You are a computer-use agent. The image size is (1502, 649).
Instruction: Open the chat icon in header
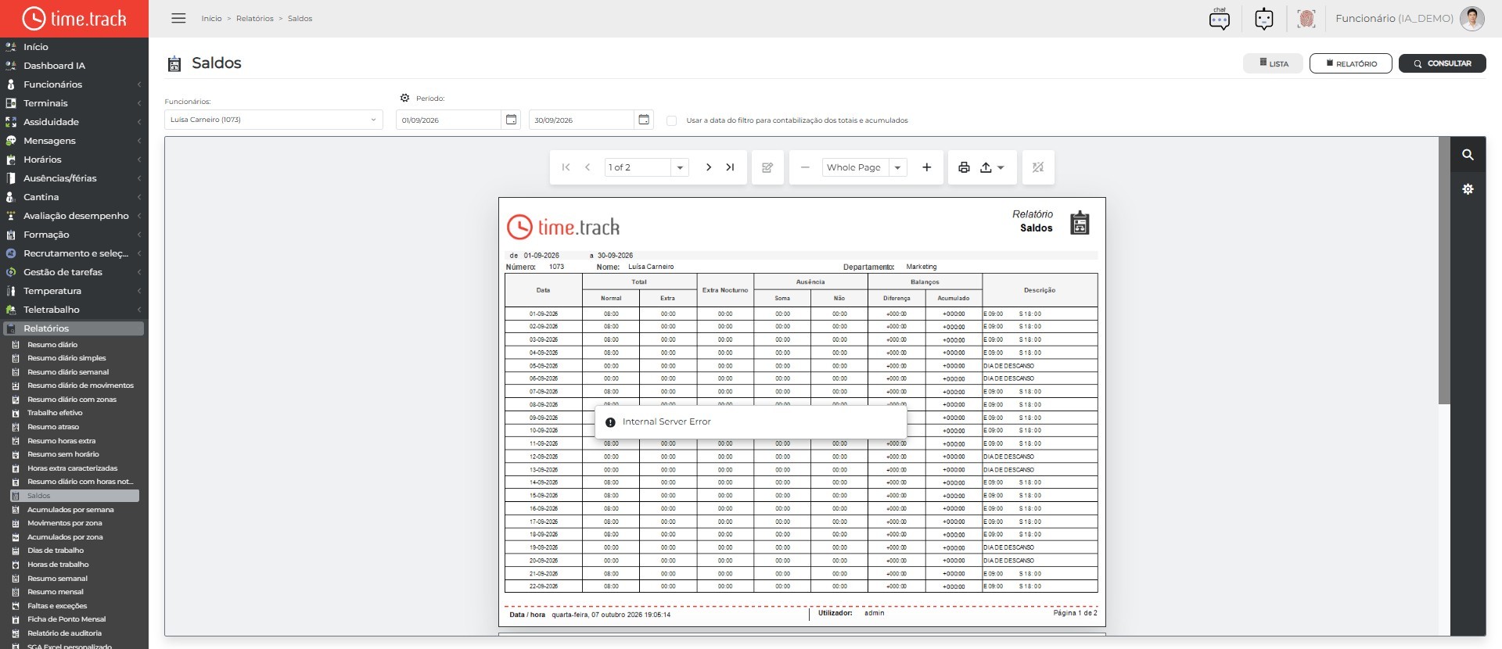(x=1219, y=18)
